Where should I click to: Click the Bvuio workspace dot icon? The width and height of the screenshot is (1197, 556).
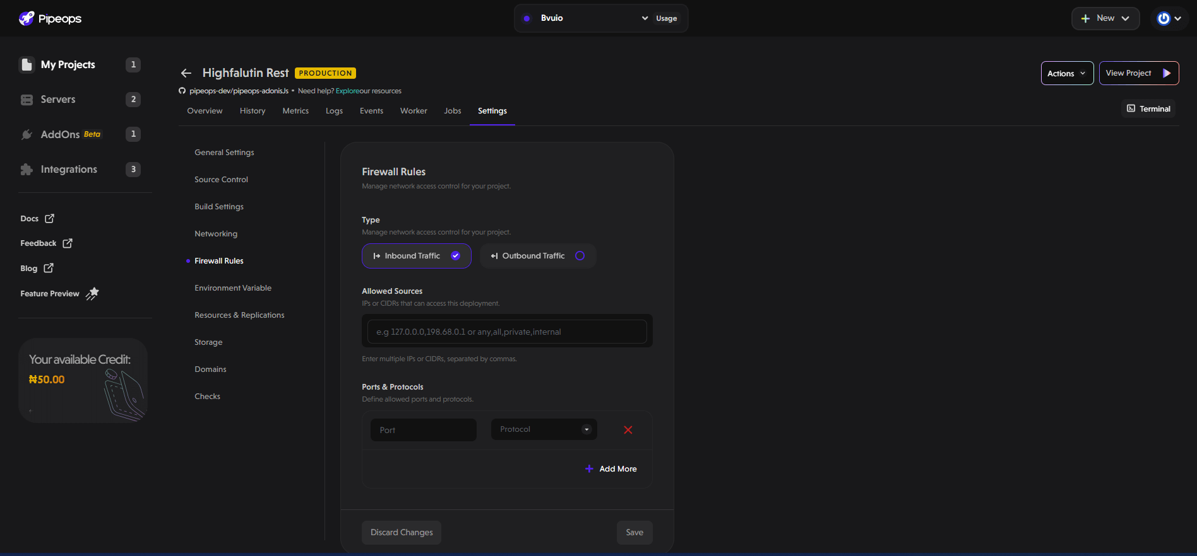(x=527, y=18)
